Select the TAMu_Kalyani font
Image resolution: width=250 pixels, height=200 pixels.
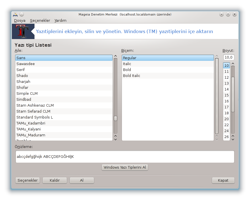click(64, 129)
